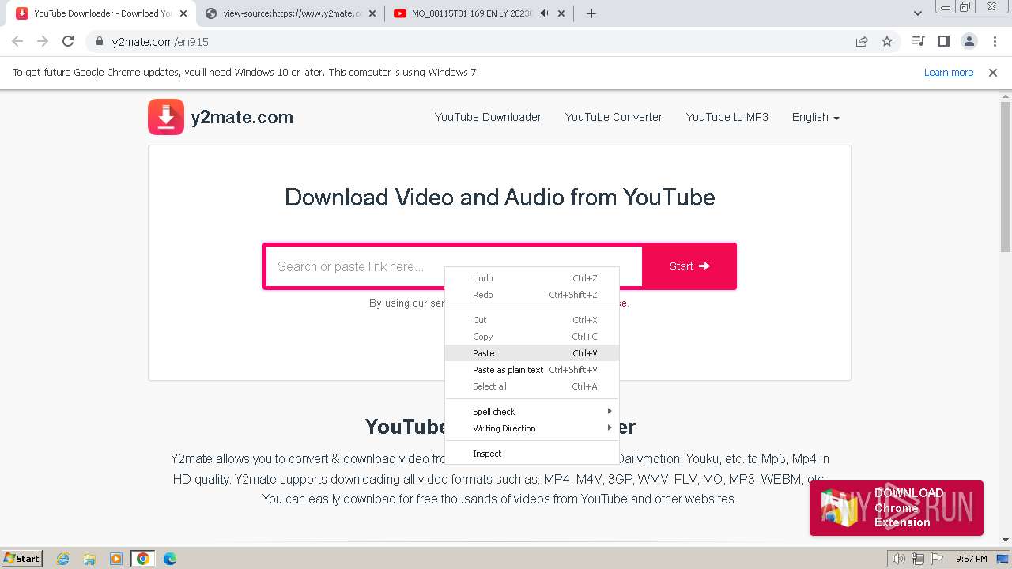Open the Windows Start menu
1012x569 pixels.
(22, 559)
